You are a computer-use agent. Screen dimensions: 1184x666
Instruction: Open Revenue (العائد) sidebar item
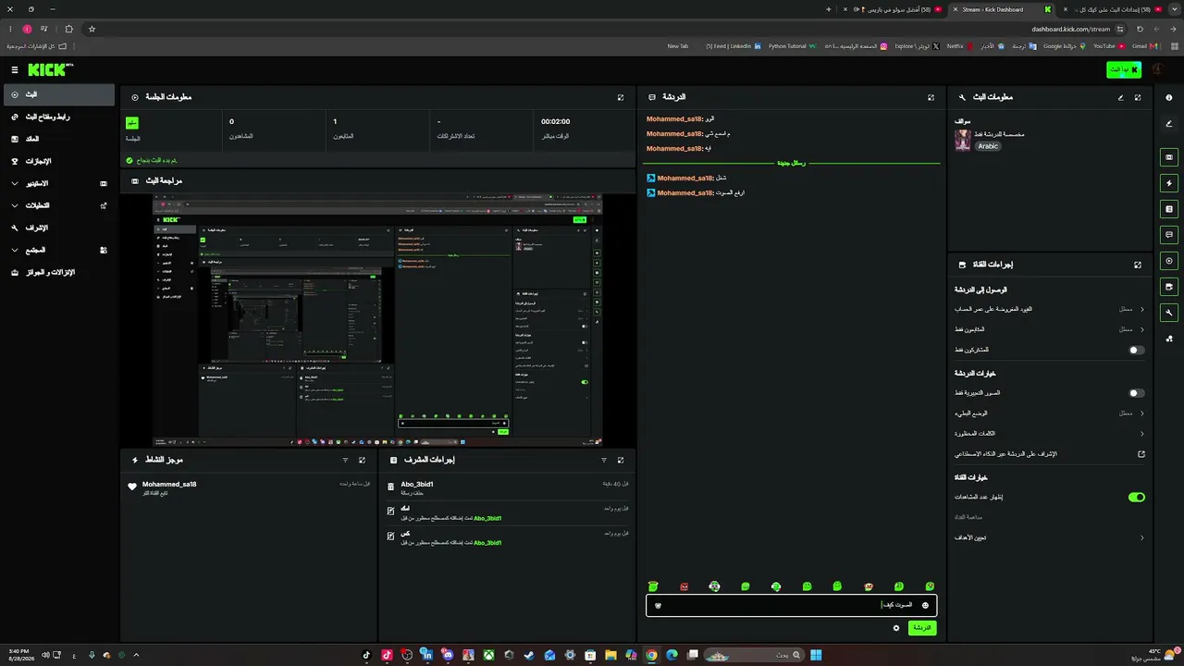click(58, 139)
